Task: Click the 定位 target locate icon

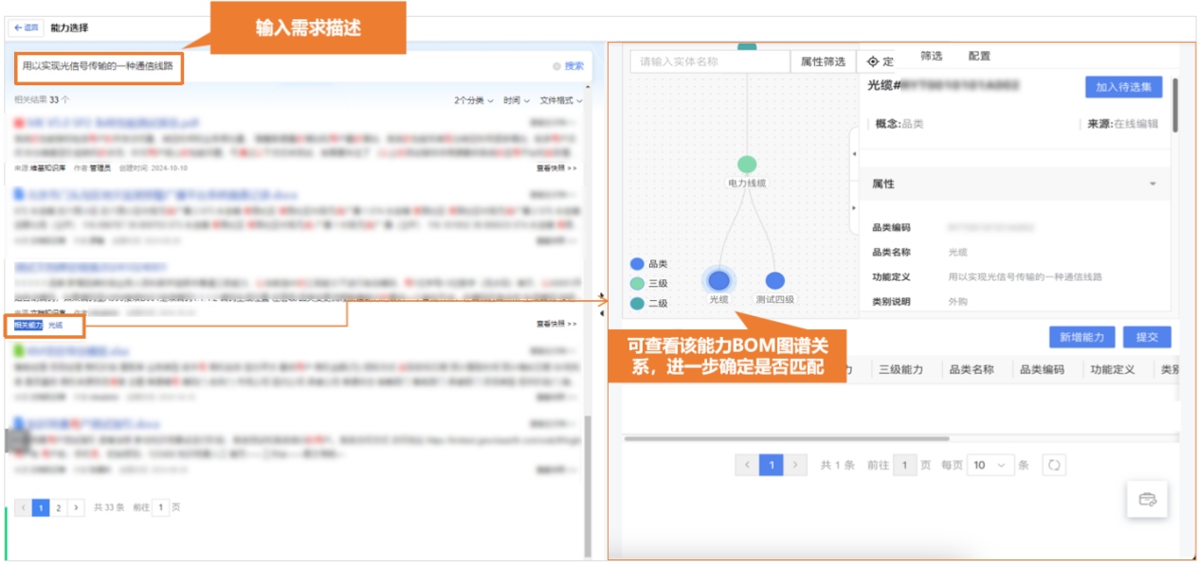Action: (873, 62)
